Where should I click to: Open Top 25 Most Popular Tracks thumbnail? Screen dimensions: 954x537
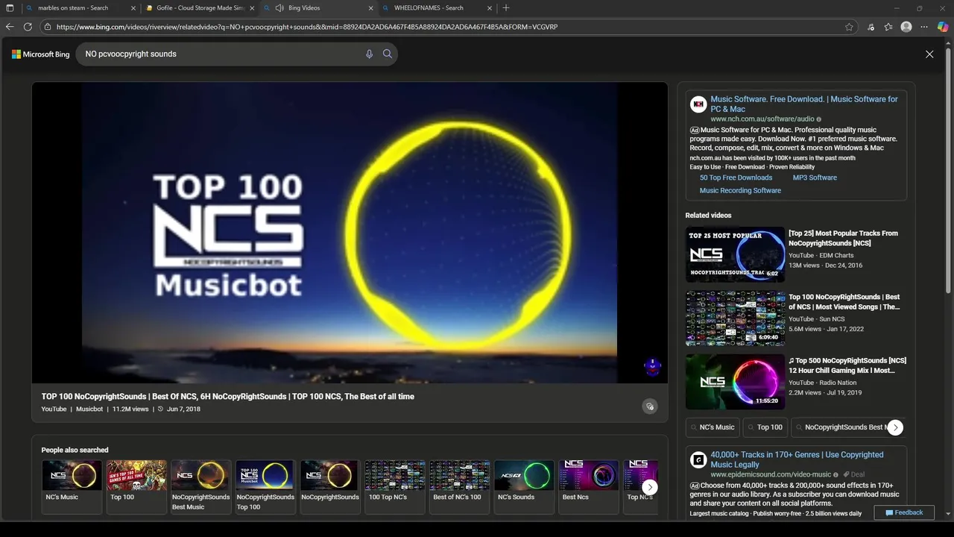click(x=736, y=254)
